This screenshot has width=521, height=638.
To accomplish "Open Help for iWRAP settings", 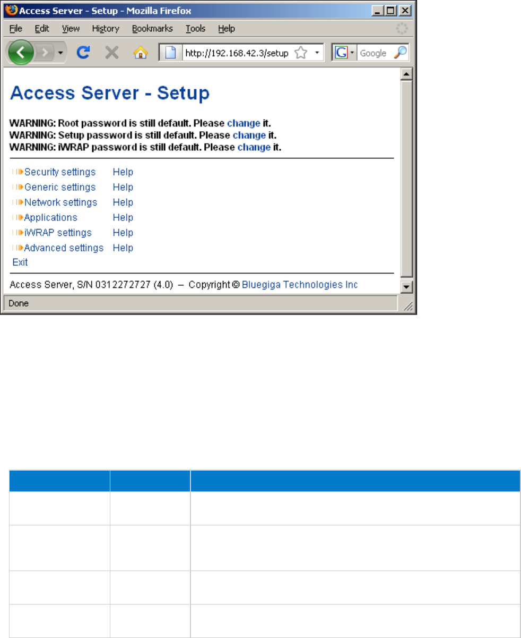I will click(x=123, y=233).
